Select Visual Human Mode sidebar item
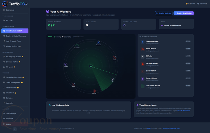Viewport: 210px width, 133px height. (x=15, y=31)
